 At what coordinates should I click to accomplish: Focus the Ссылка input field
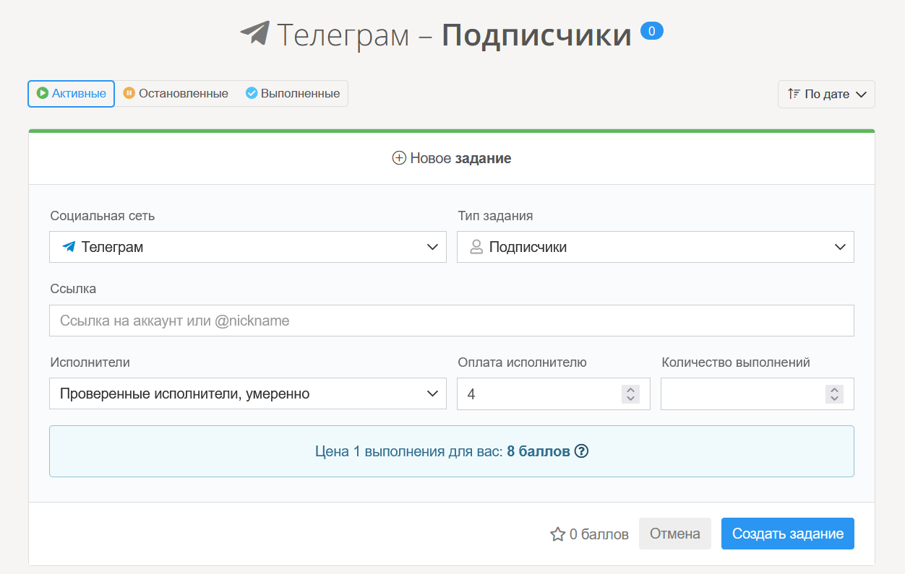click(452, 321)
